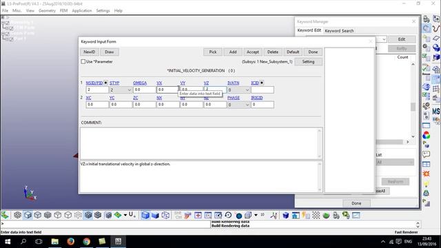This screenshot has width=441, height=248.
Task: Click the green ball icon in bottom toolbar
Action: point(326,216)
